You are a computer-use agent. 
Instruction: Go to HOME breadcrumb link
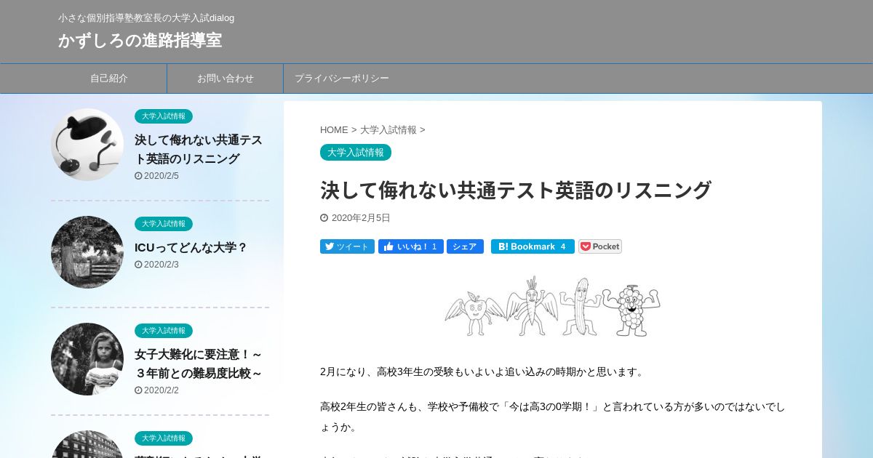334,130
